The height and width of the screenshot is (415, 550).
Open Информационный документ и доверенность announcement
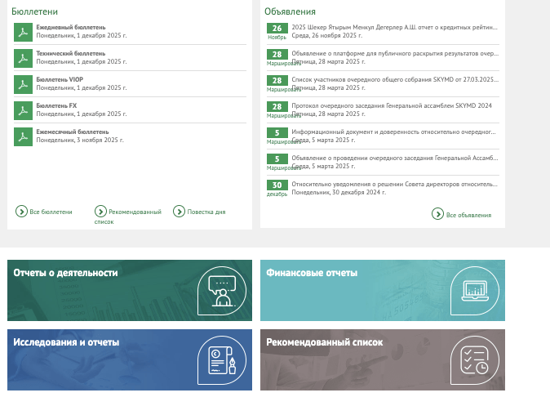393,132
